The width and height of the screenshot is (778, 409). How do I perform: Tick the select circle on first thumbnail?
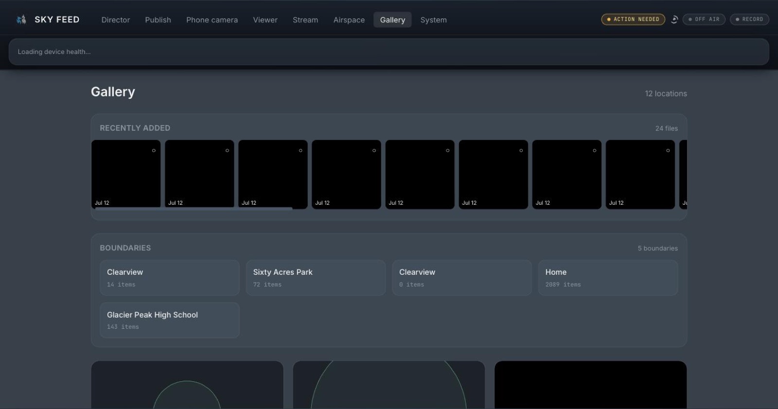[x=154, y=150]
